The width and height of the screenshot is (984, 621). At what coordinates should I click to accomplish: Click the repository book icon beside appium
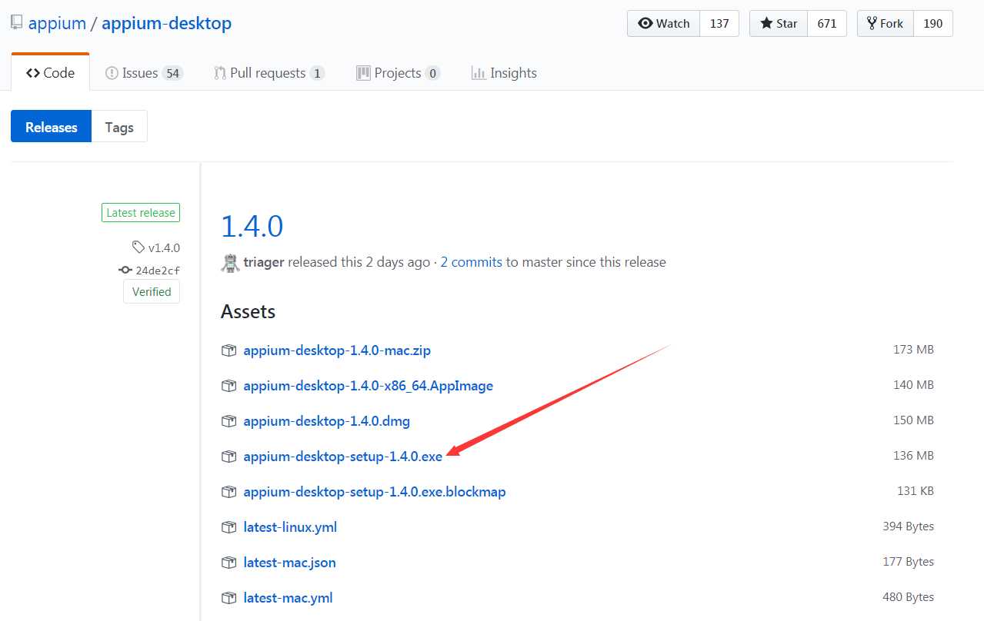click(16, 22)
